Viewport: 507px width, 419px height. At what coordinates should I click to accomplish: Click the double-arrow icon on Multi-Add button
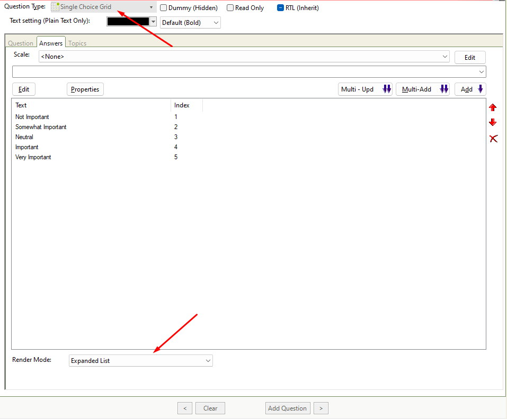coord(444,89)
